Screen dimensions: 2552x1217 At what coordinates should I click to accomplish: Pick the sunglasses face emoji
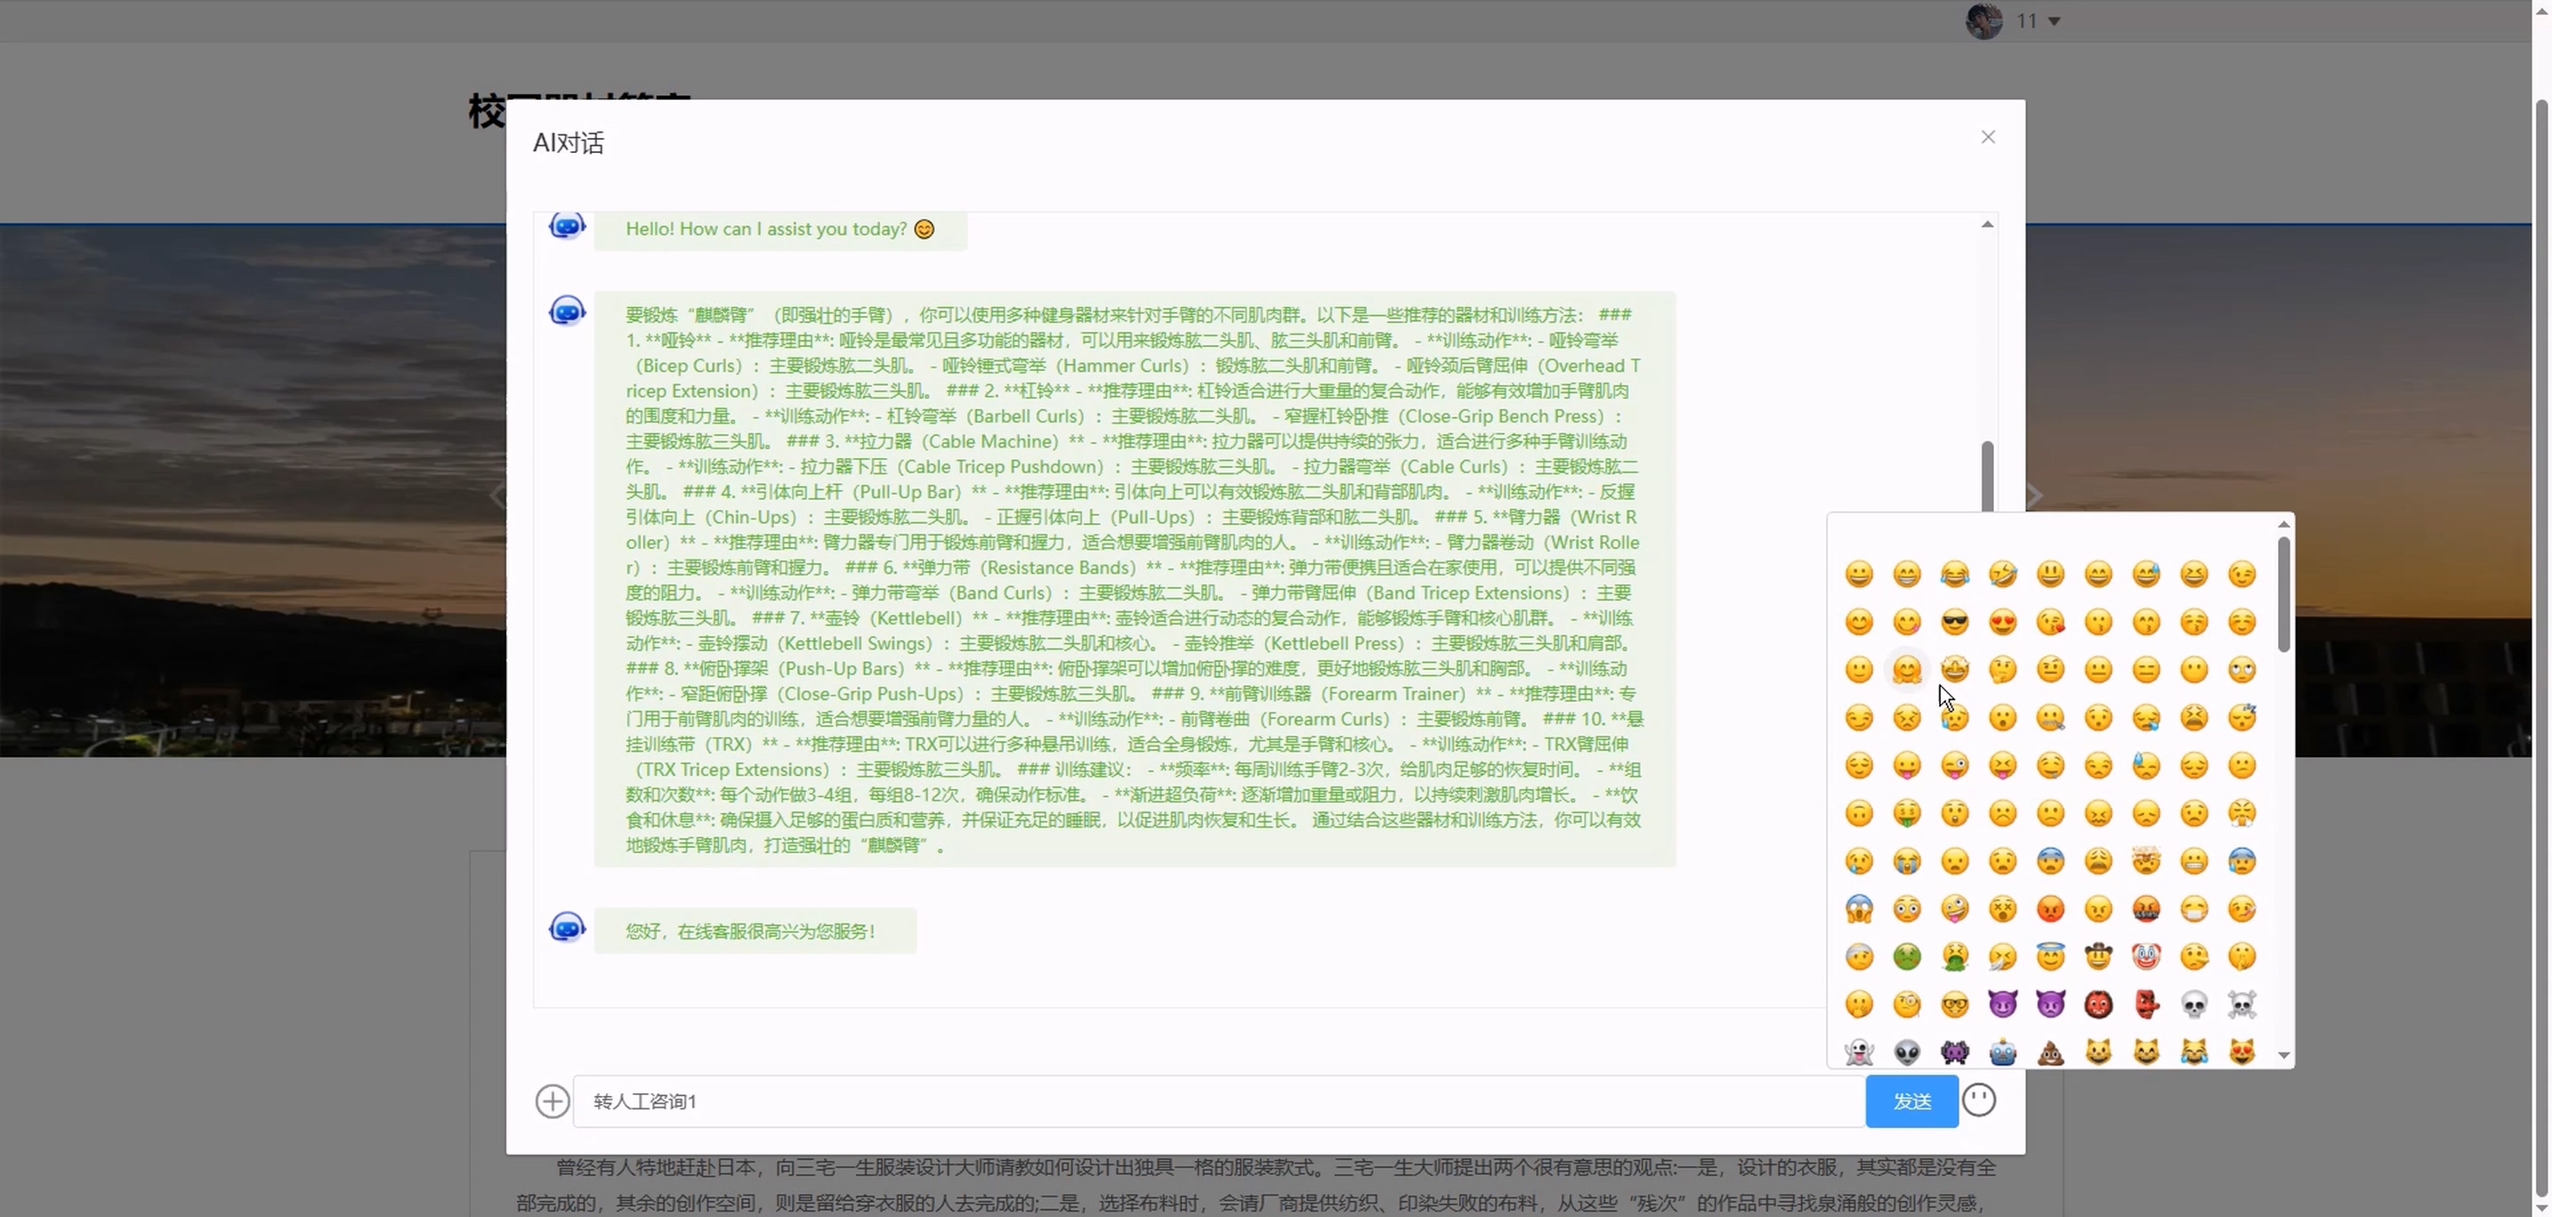(x=1955, y=623)
